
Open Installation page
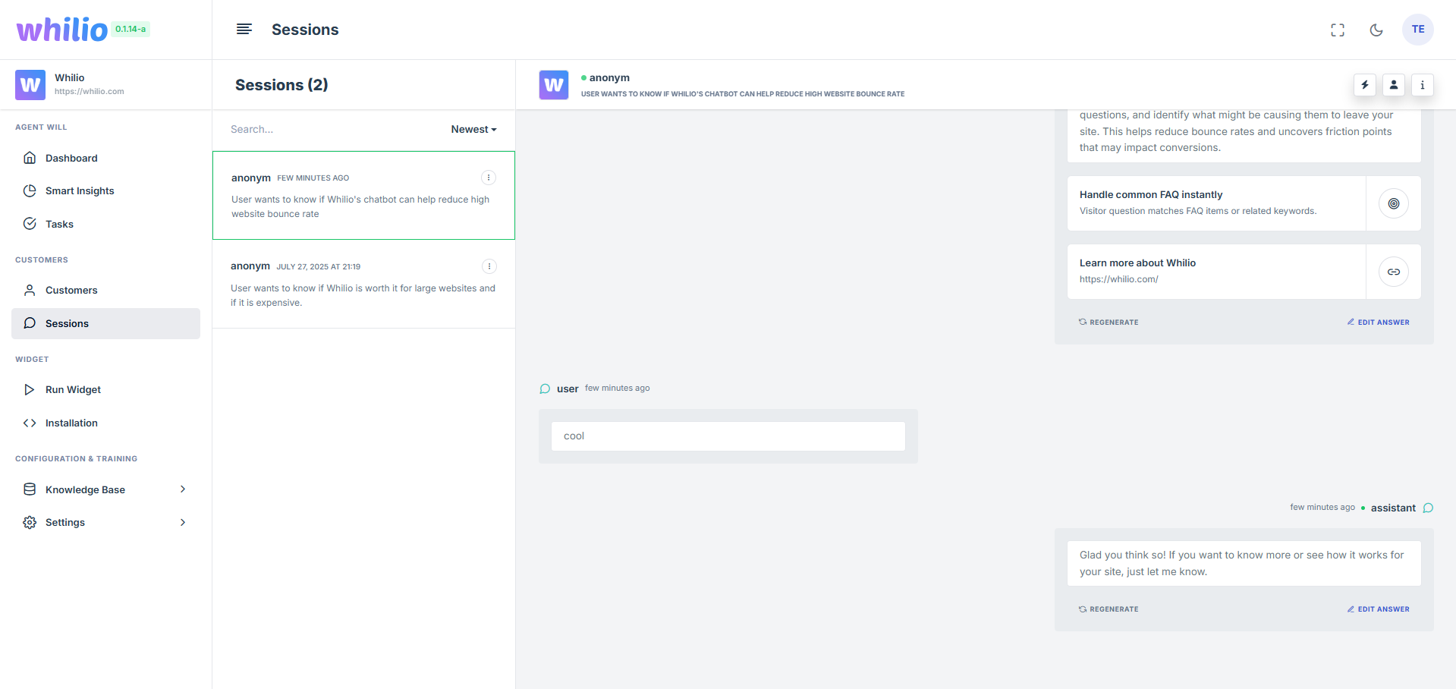105,423
